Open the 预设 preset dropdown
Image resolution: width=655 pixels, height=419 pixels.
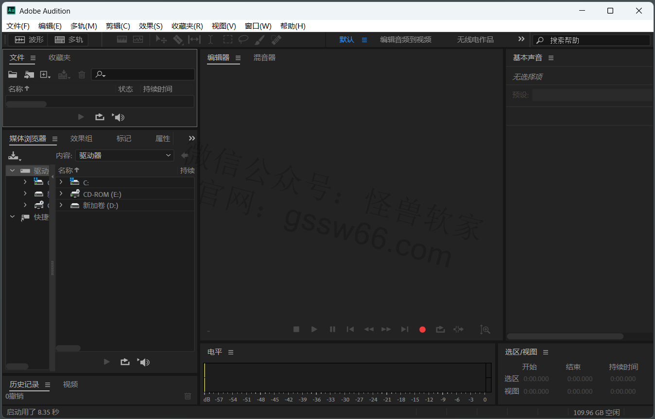click(x=592, y=95)
